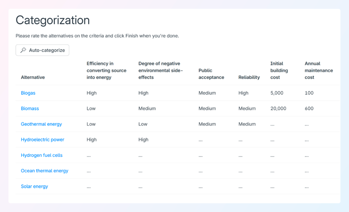Screen dimensions: 349x212
Task: Set Solar energy reliability rating
Action: [240, 187]
